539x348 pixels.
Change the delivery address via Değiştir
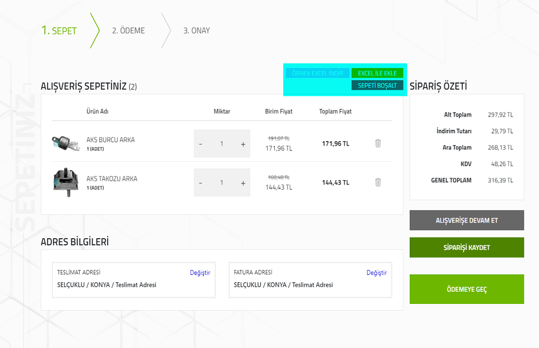200,273
